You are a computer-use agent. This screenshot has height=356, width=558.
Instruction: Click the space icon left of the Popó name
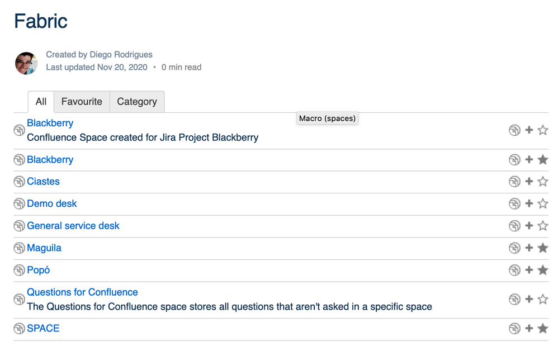tap(19, 270)
